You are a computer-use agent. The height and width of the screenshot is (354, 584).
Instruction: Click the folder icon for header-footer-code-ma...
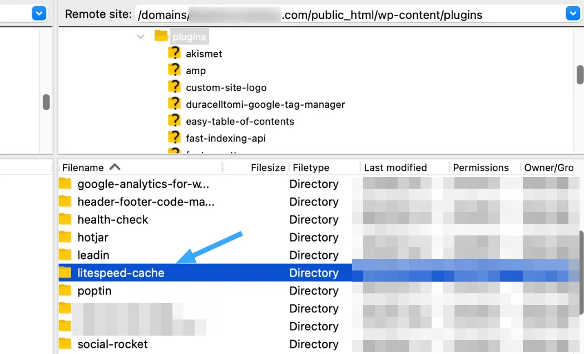[x=65, y=201]
